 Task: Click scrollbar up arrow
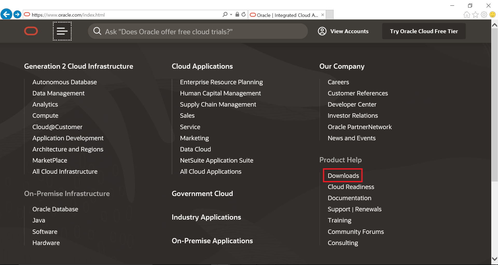pos(495,25)
